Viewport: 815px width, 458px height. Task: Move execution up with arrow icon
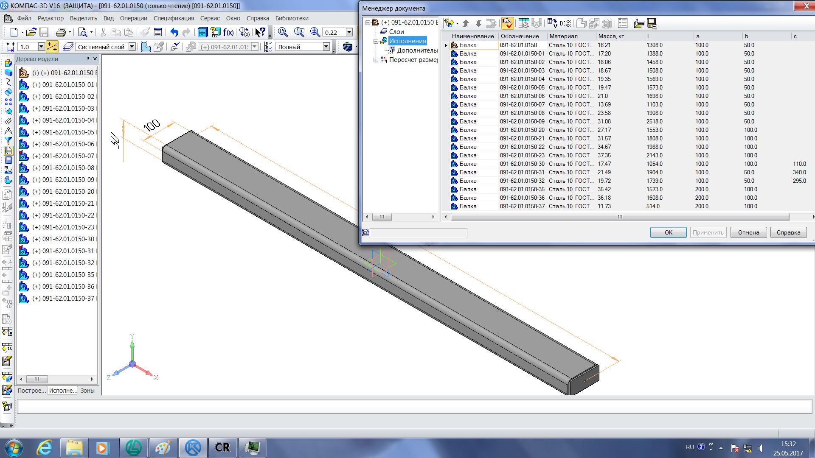[466, 23]
